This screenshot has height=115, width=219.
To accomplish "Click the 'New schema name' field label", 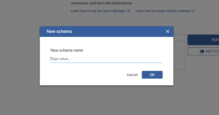I will pos(67,50).
